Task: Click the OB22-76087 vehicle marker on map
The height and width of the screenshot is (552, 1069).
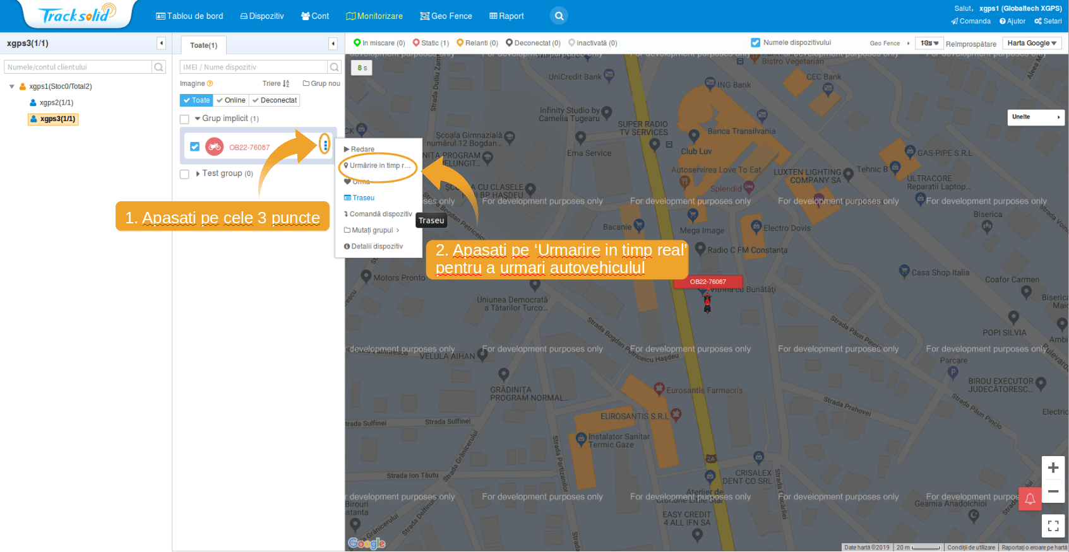Action: (707, 303)
